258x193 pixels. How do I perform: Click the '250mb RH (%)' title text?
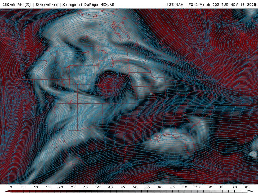tap(17, 5)
